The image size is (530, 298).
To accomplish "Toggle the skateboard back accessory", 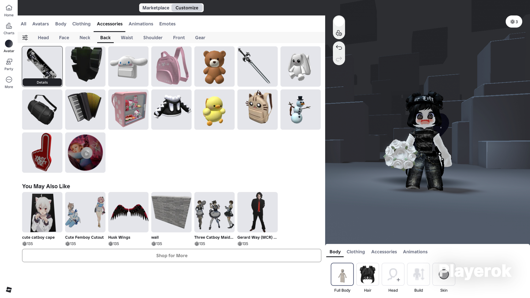I will pos(42,63).
